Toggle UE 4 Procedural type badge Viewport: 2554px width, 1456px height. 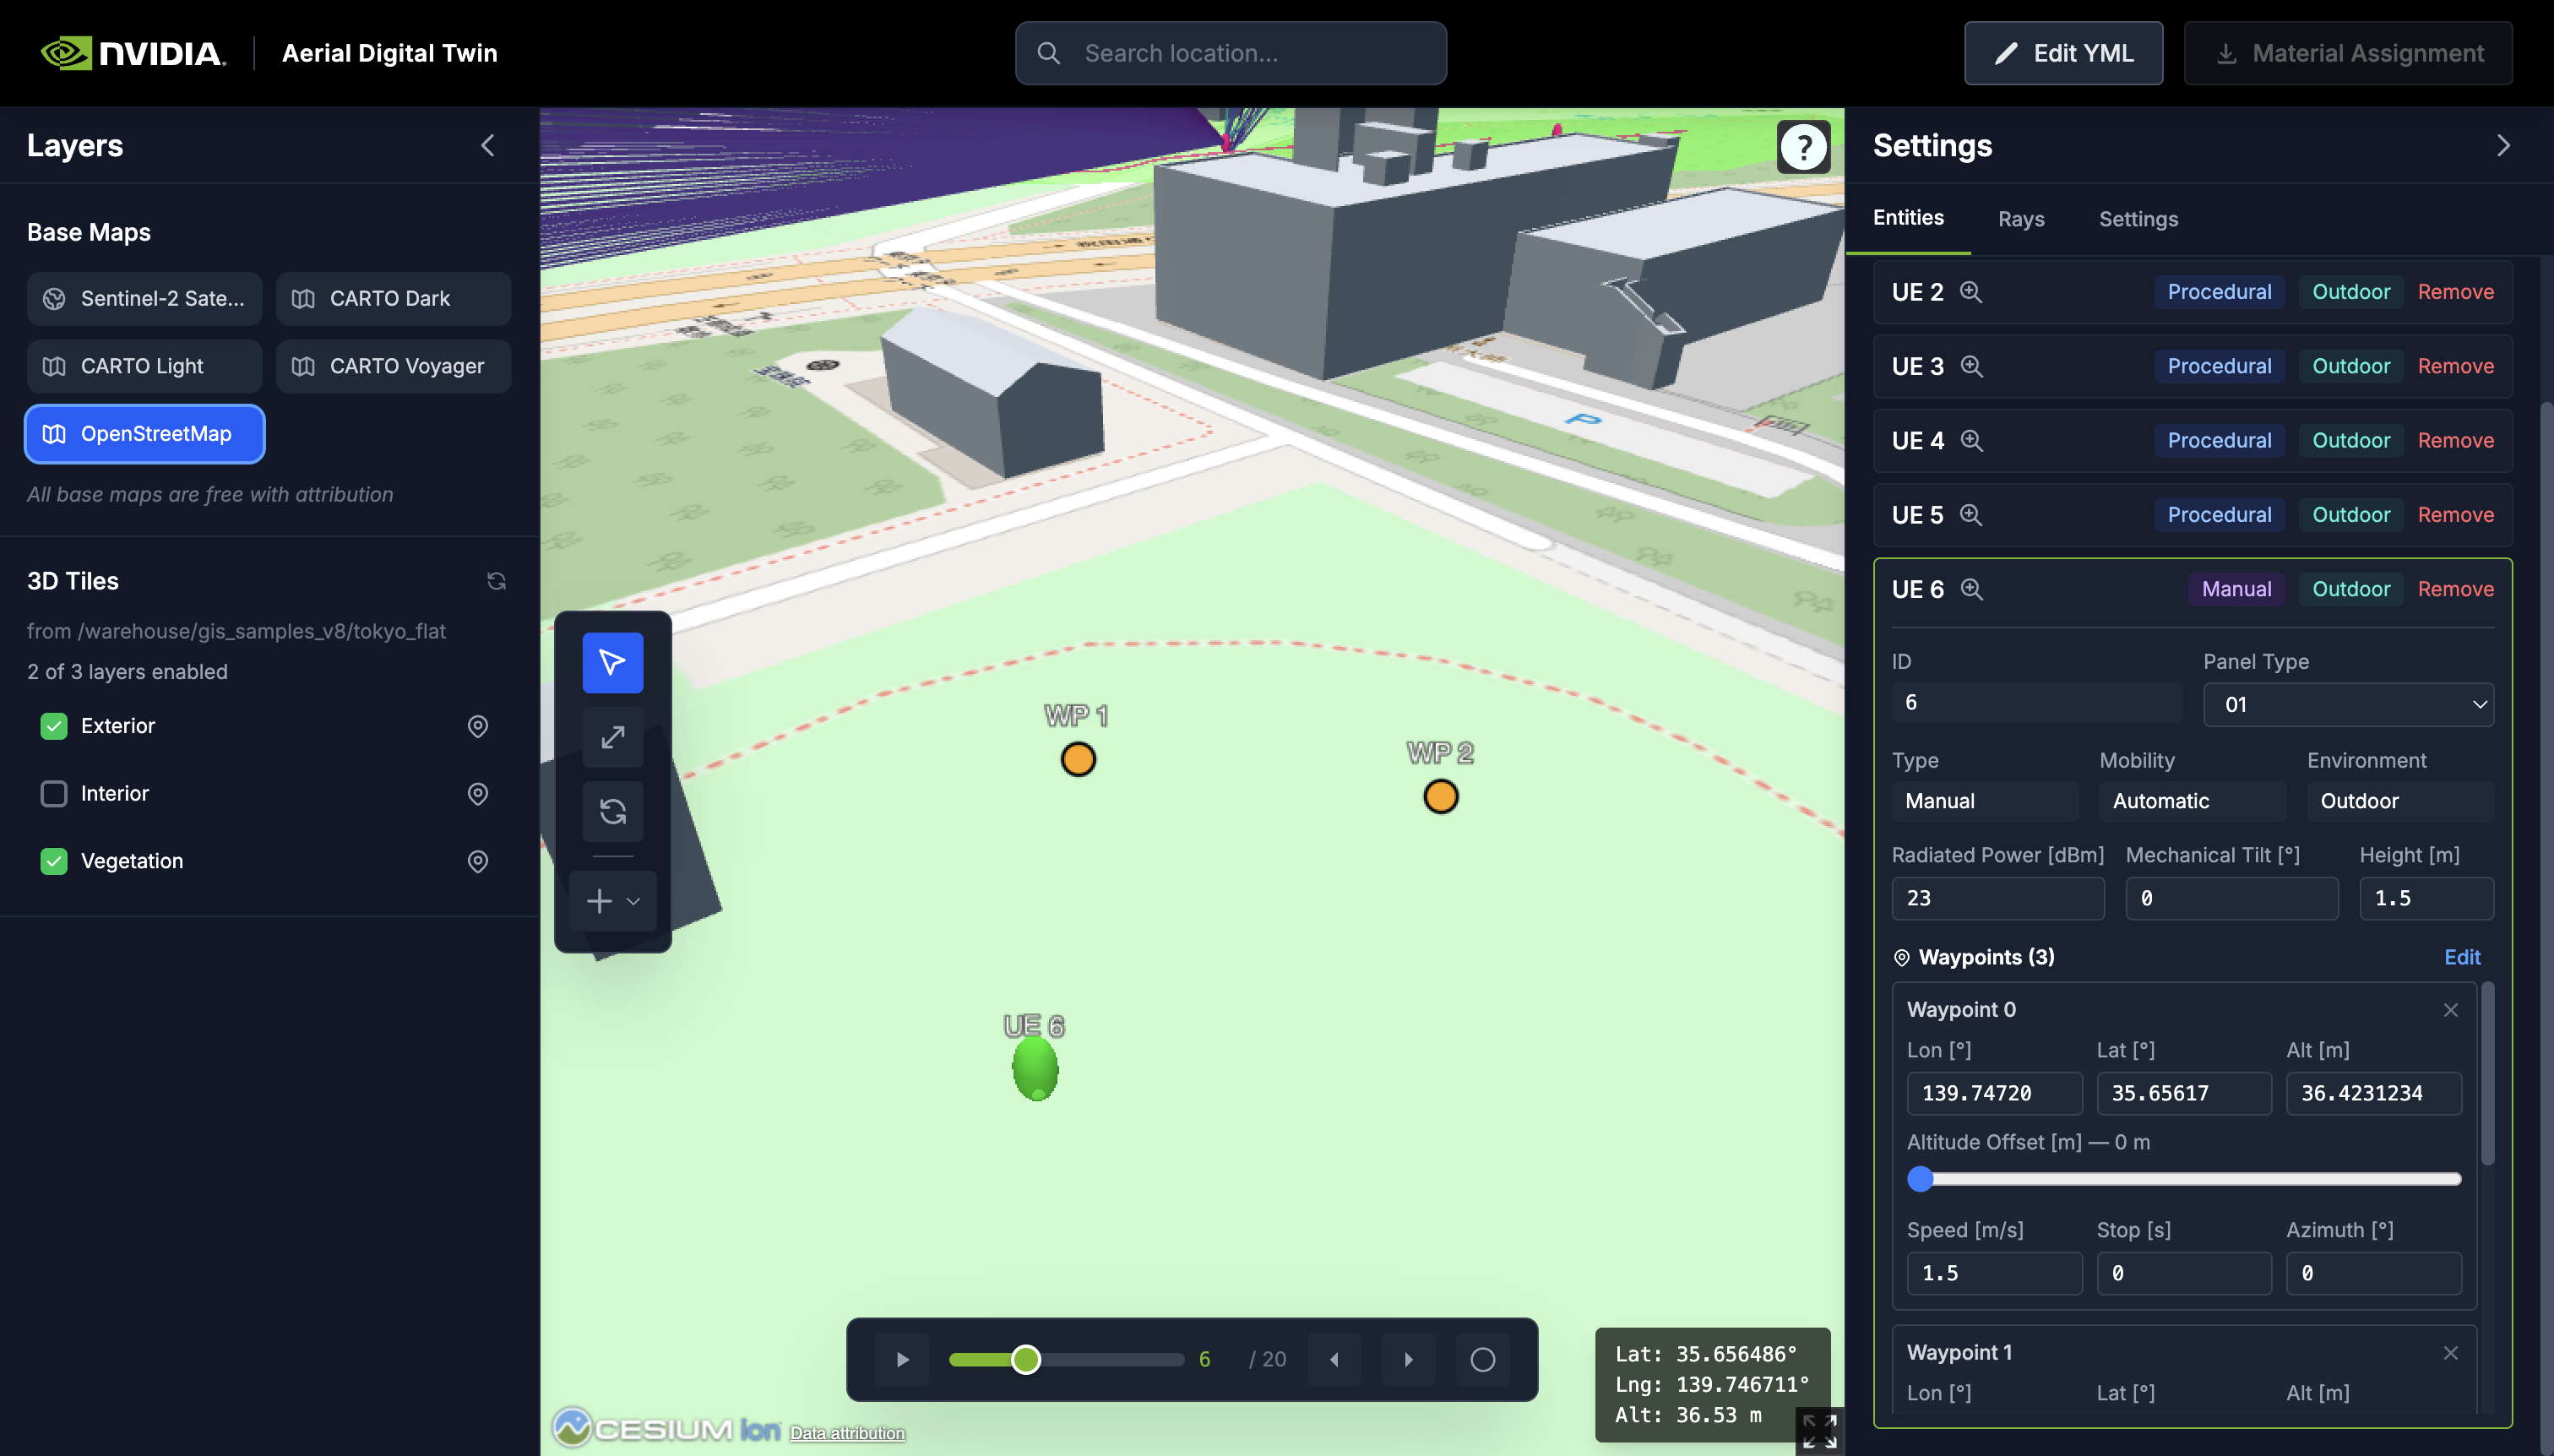tap(2219, 440)
